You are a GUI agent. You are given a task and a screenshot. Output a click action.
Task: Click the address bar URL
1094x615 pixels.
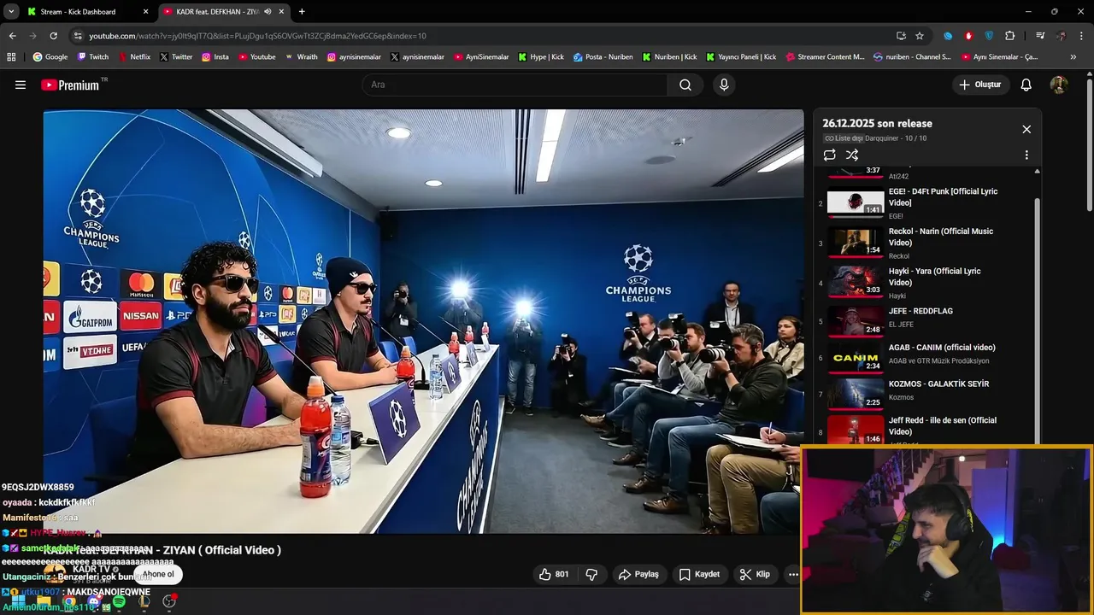pos(257,36)
